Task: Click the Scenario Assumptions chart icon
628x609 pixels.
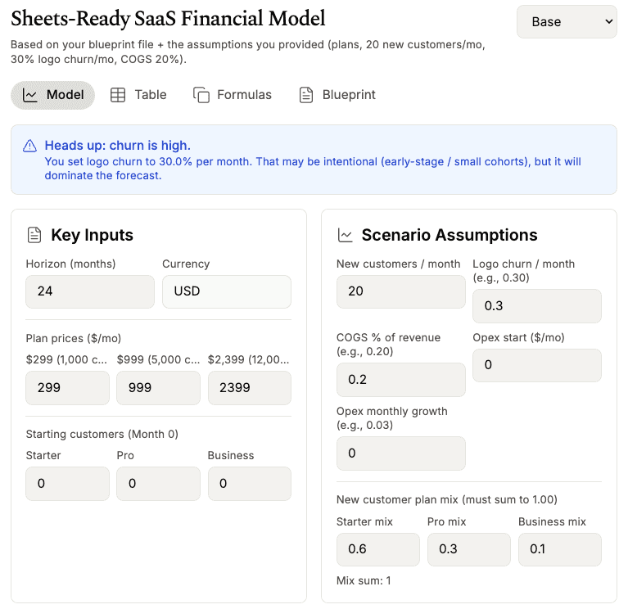Action: click(x=346, y=236)
